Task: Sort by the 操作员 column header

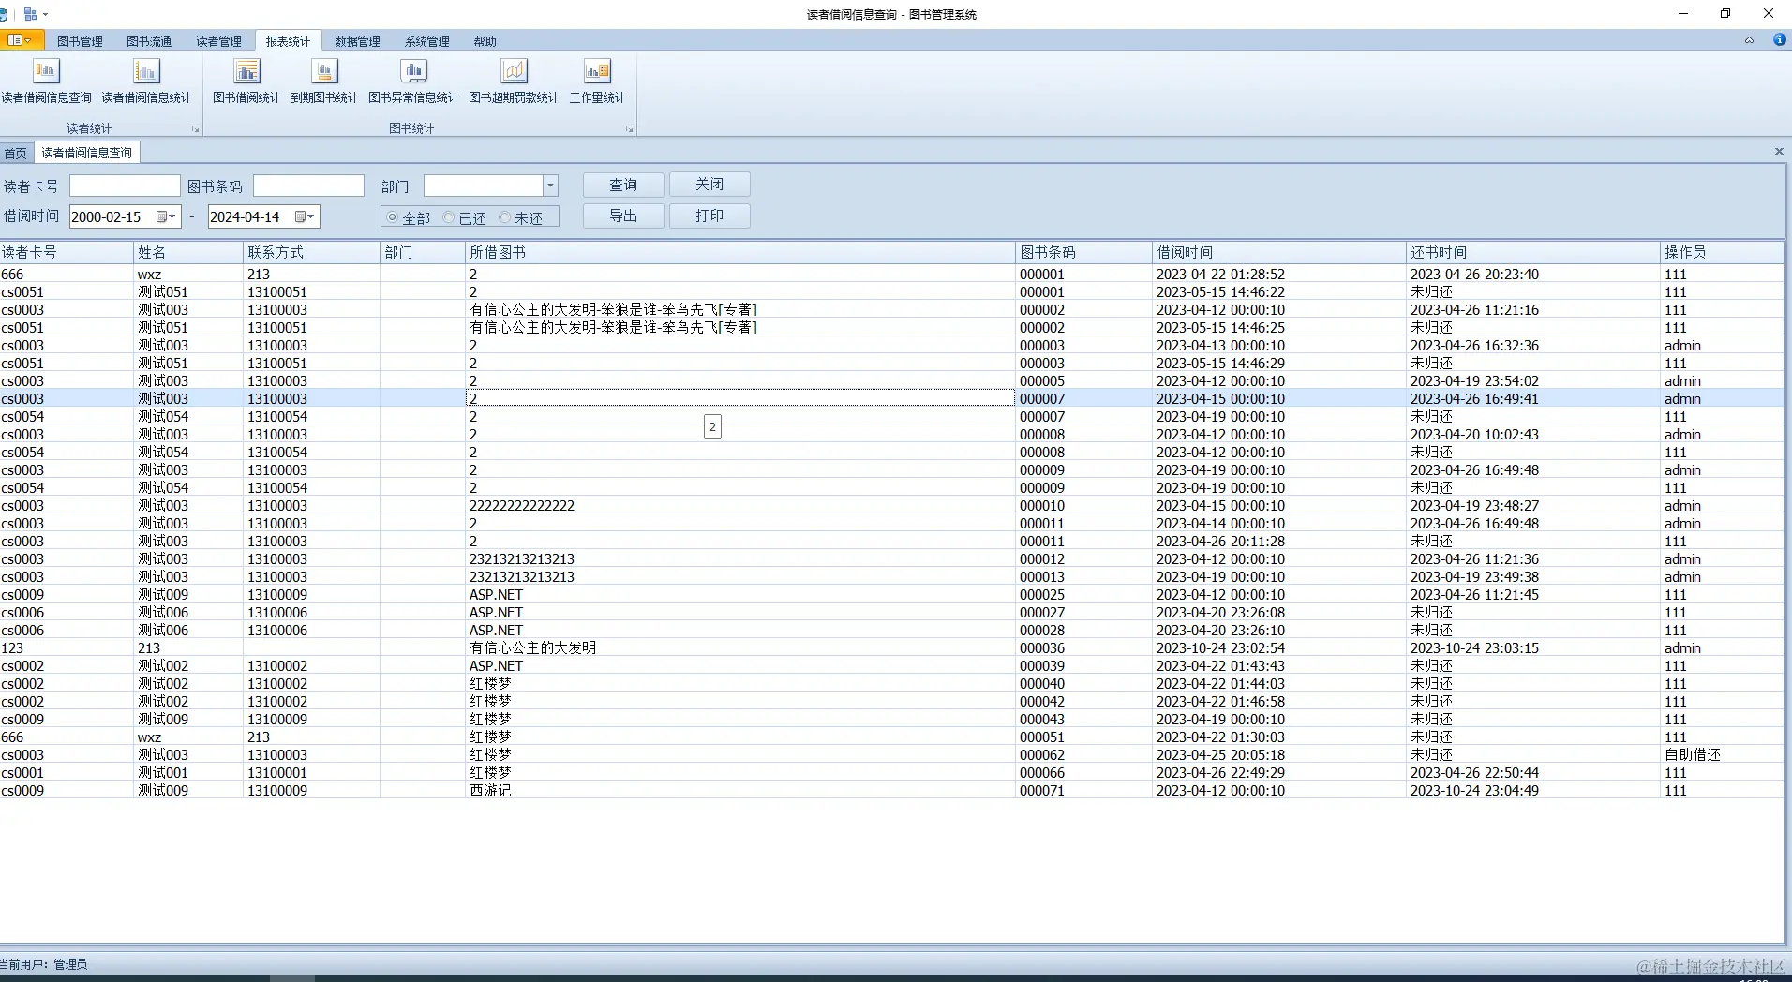Action: (x=1722, y=252)
